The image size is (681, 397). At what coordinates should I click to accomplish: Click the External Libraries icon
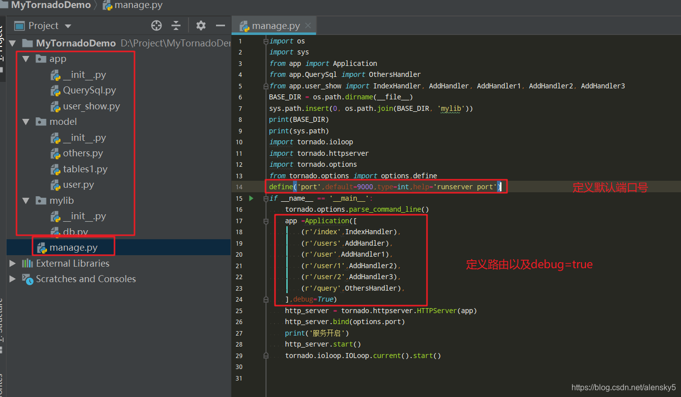(x=27, y=263)
